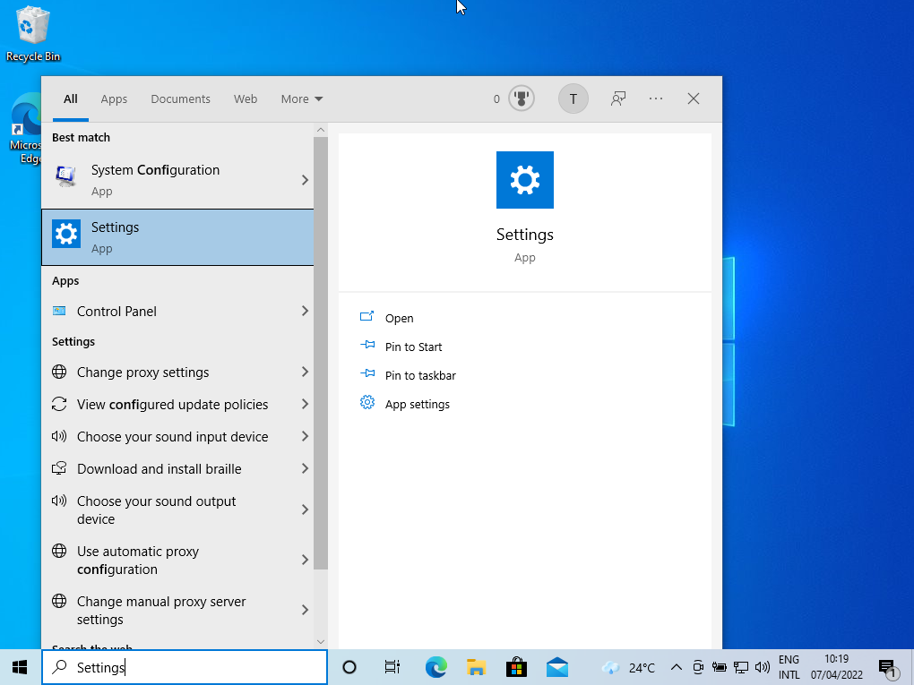This screenshot has height=685, width=914.
Task: Open the feedback icon in search header
Action: coord(618,99)
